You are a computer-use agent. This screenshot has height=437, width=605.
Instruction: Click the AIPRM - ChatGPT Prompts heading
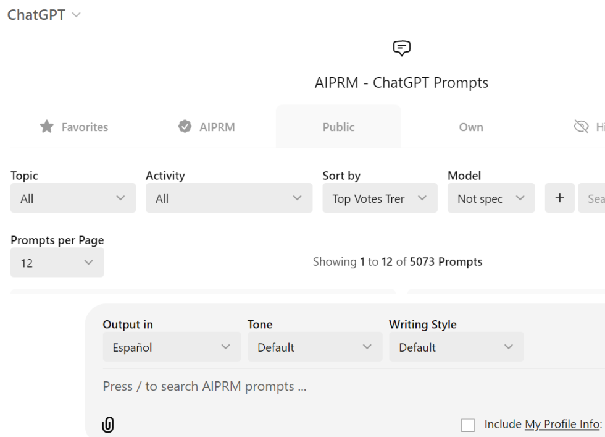coord(401,82)
